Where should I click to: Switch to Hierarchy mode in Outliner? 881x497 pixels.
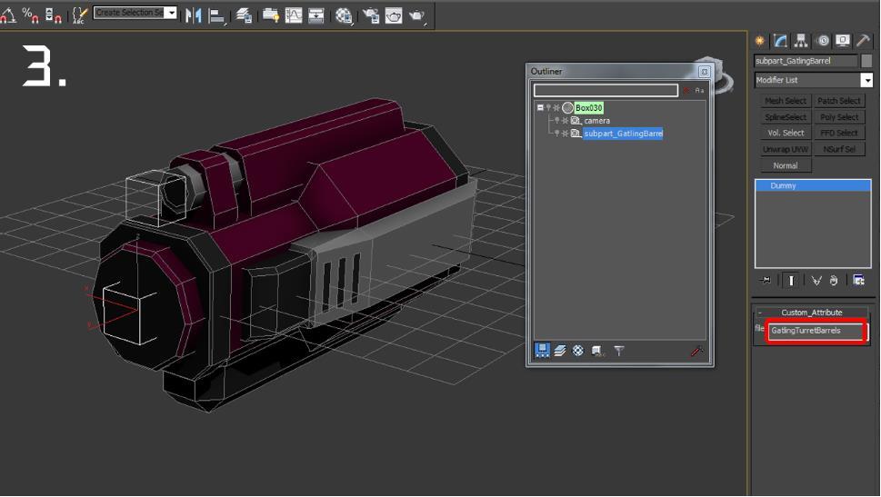(542, 351)
